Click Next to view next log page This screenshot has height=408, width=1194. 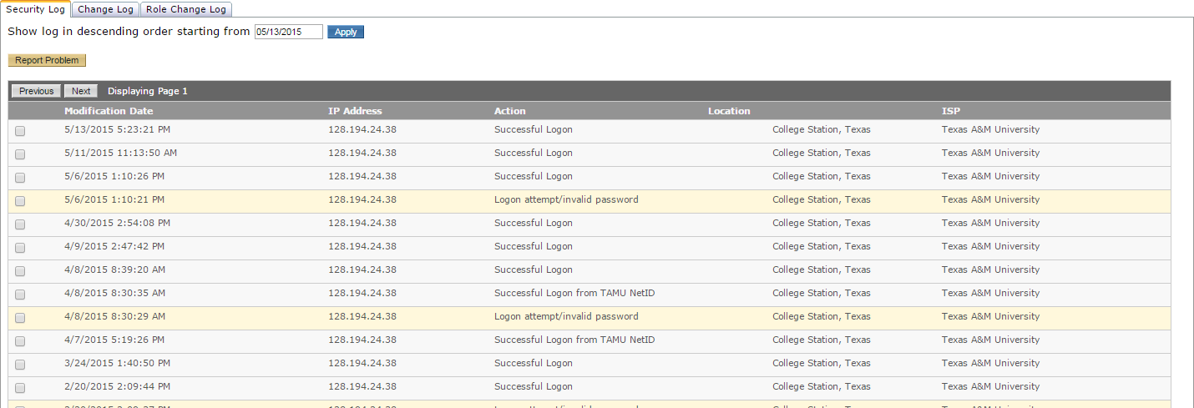(81, 91)
